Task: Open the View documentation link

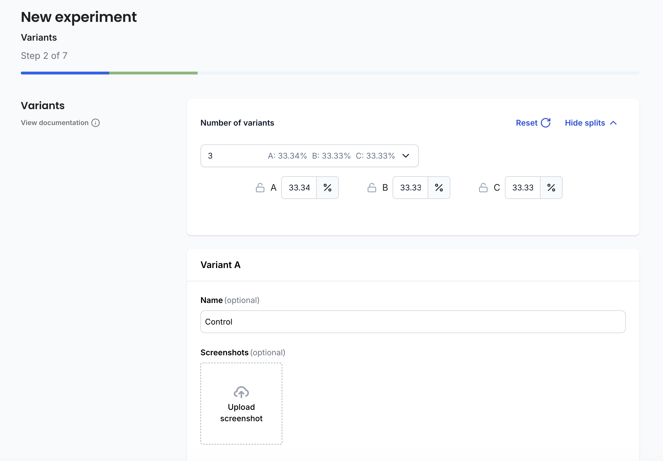Action: pyautogui.click(x=55, y=123)
